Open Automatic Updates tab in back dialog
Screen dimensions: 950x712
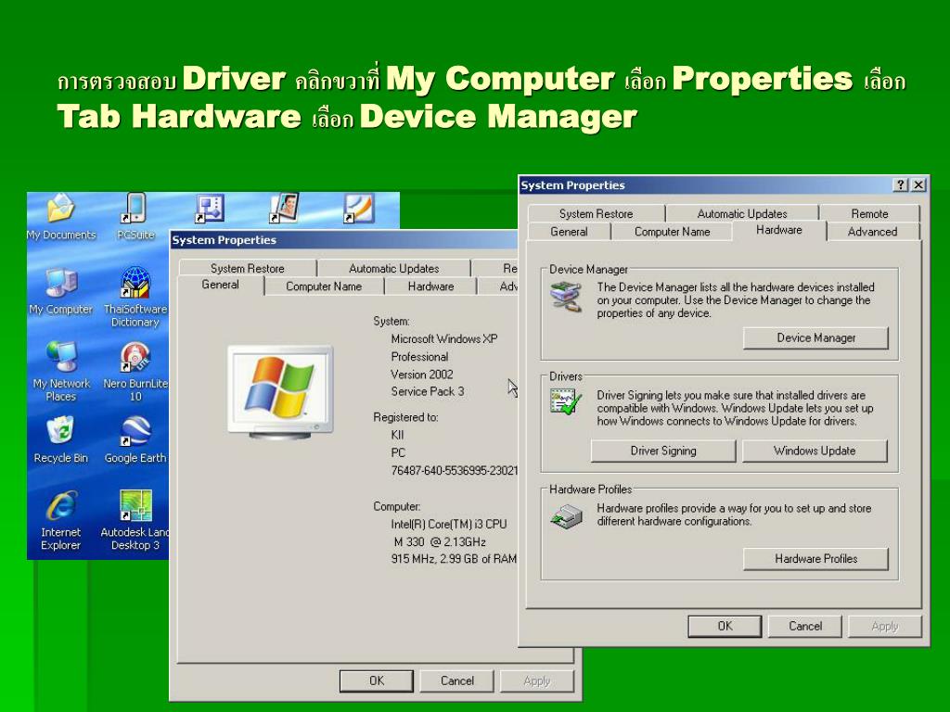[393, 268]
